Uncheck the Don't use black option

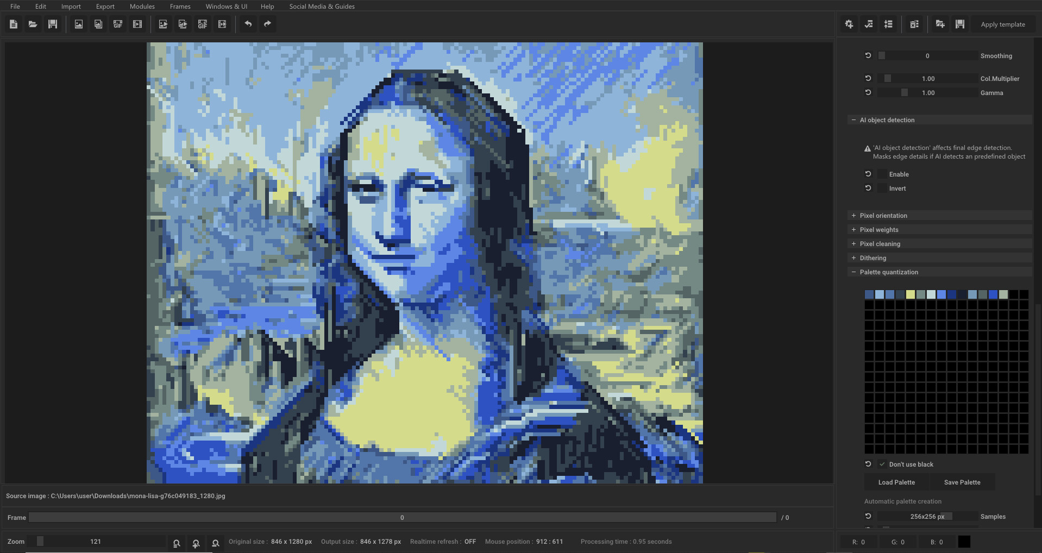point(882,464)
